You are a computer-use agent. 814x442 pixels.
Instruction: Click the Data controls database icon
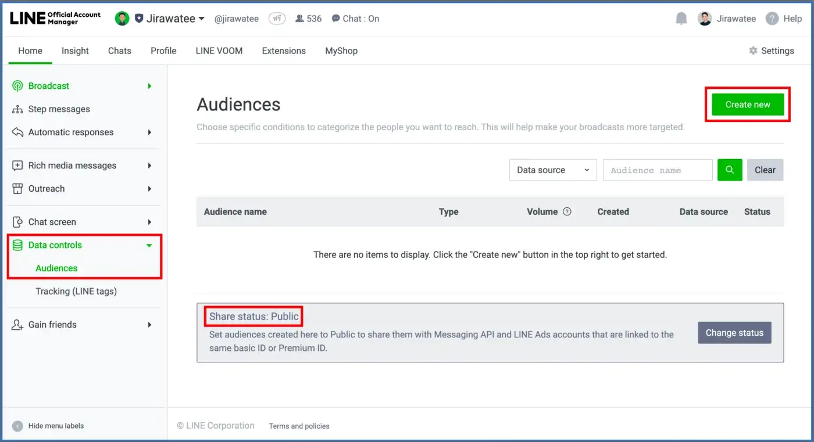pyautogui.click(x=17, y=245)
